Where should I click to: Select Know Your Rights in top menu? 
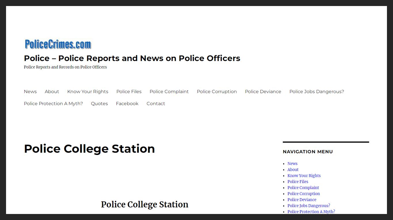(88, 92)
